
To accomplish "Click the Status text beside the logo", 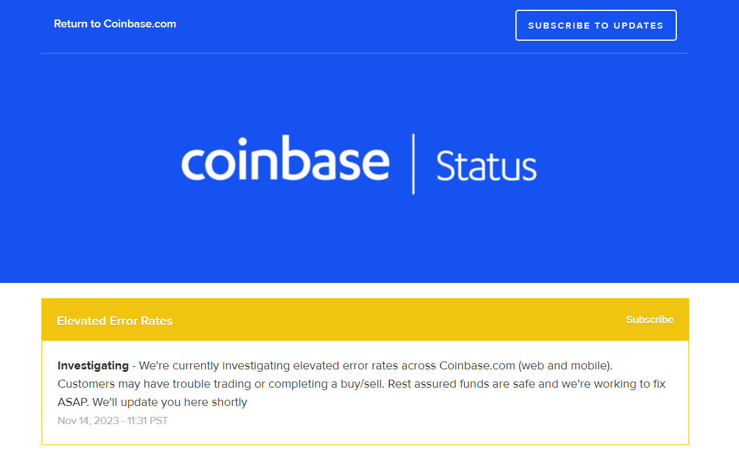I will [x=486, y=166].
